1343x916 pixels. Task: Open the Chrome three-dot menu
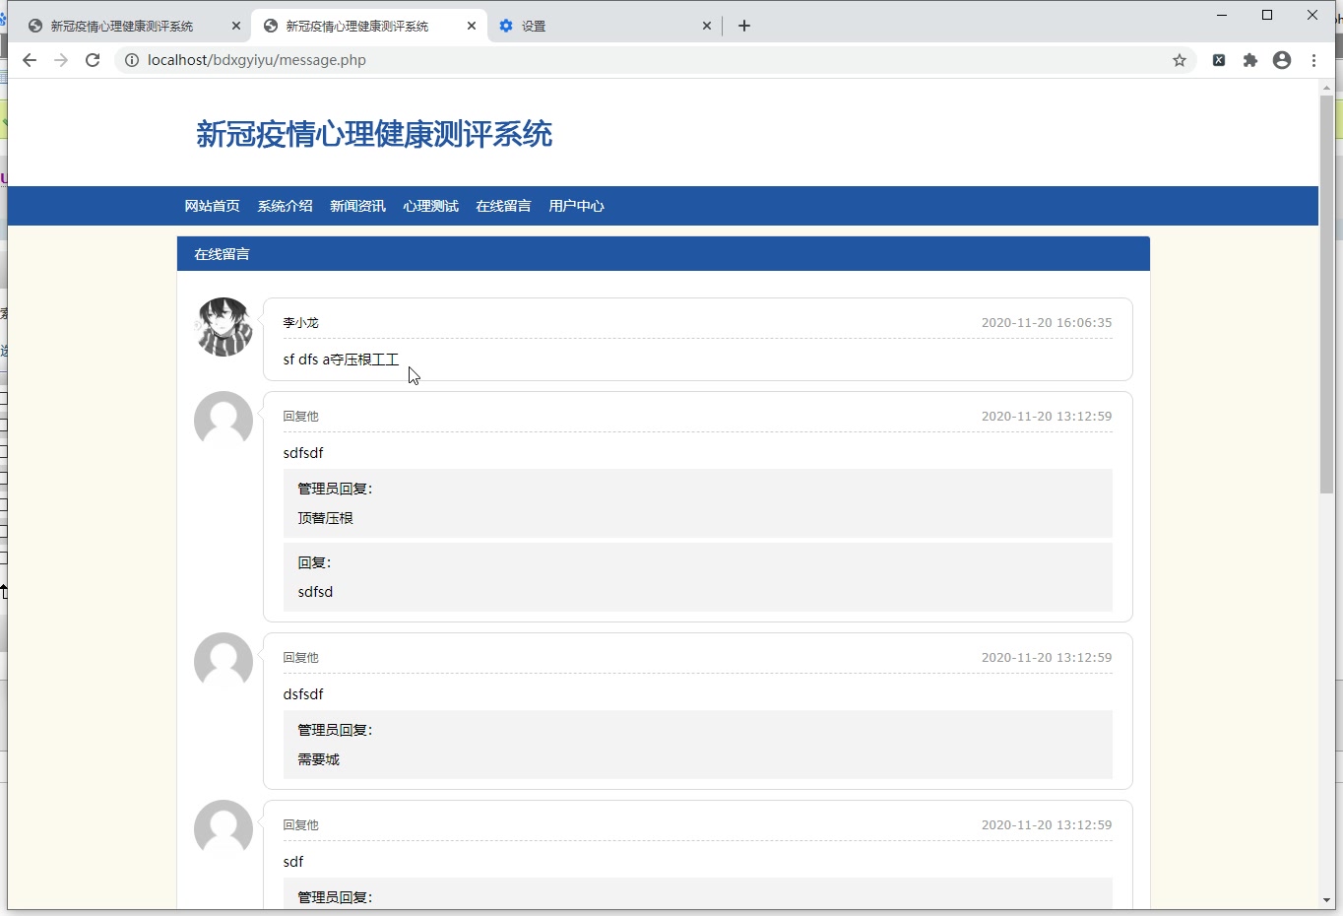(1314, 60)
